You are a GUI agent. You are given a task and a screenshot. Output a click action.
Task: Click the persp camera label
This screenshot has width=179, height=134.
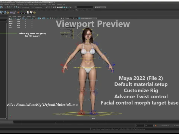tap(93, 118)
